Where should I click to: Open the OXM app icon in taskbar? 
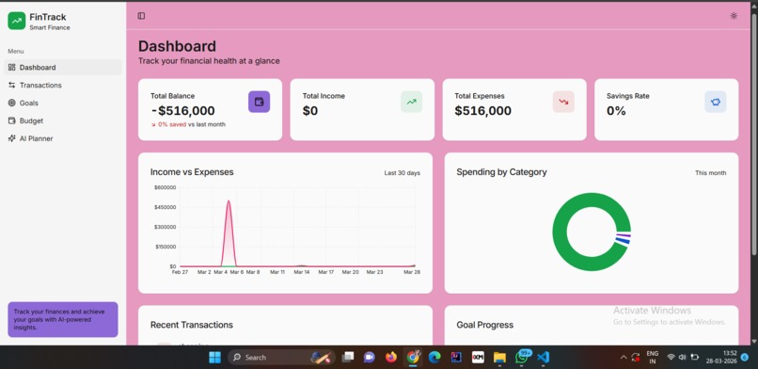(x=478, y=358)
